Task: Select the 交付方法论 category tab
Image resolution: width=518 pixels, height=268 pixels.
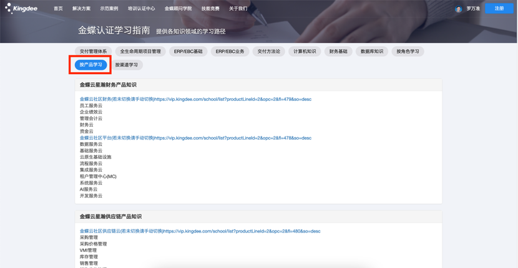Action: tap(268, 52)
